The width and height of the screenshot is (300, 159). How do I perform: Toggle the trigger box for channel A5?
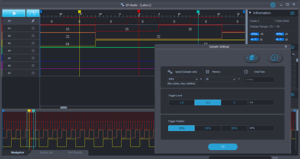coord(33,58)
